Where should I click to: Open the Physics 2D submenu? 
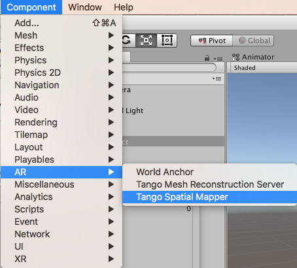(61, 73)
